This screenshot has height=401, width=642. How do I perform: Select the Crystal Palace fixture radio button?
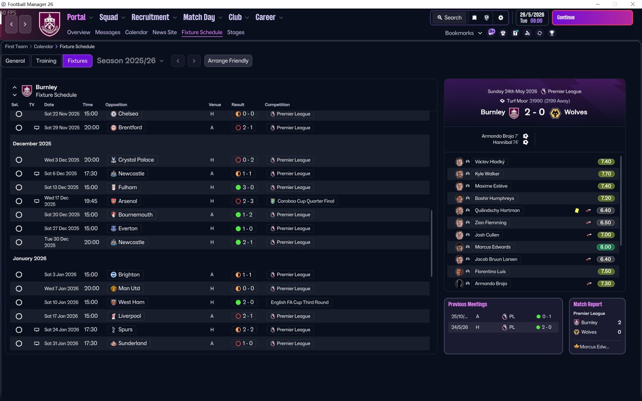pyautogui.click(x=19, y=160)
